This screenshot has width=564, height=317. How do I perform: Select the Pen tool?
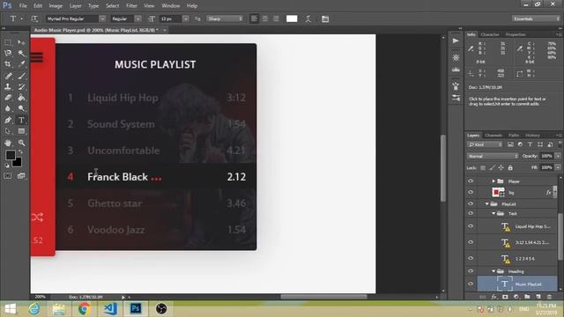[8, 120]
